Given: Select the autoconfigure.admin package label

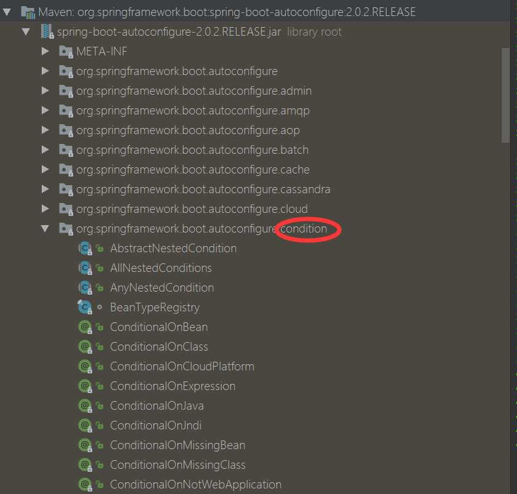Looking at the screenshot, I should pos(194,91).
